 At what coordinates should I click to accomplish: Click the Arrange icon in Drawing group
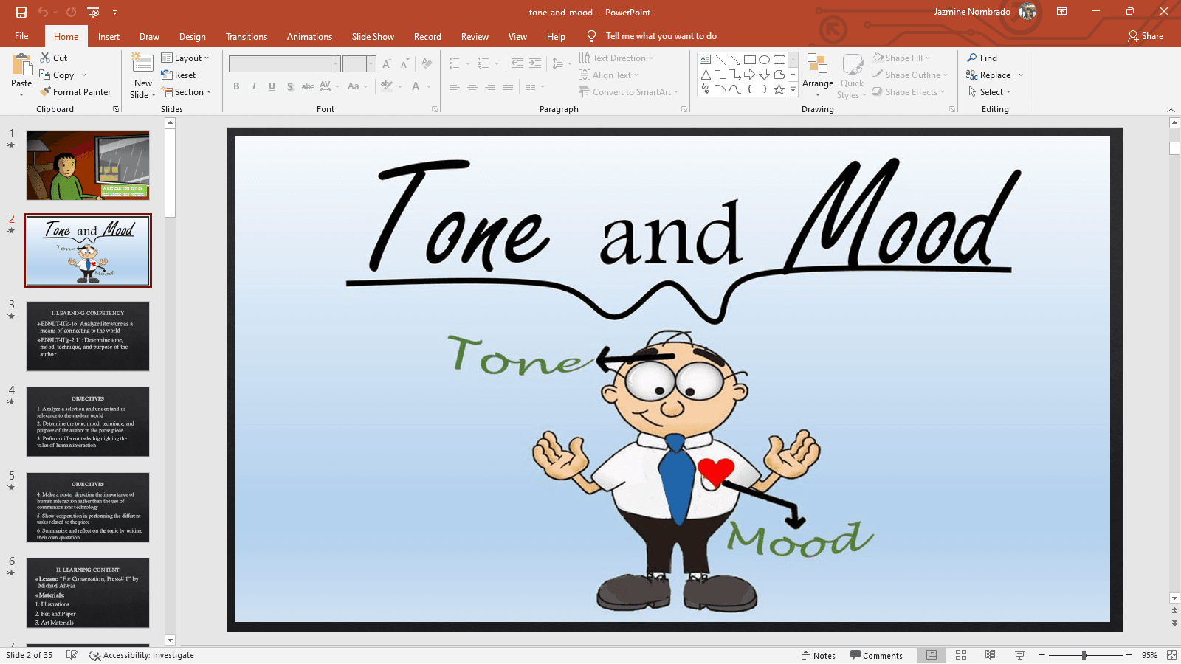[817, 74]
